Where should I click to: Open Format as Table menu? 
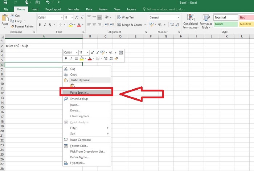click(206, 21)
